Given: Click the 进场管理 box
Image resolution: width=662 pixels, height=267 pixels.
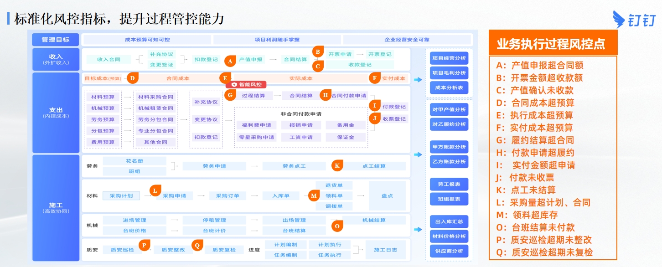Looking at the screenshot, I should tap(134, 220).
